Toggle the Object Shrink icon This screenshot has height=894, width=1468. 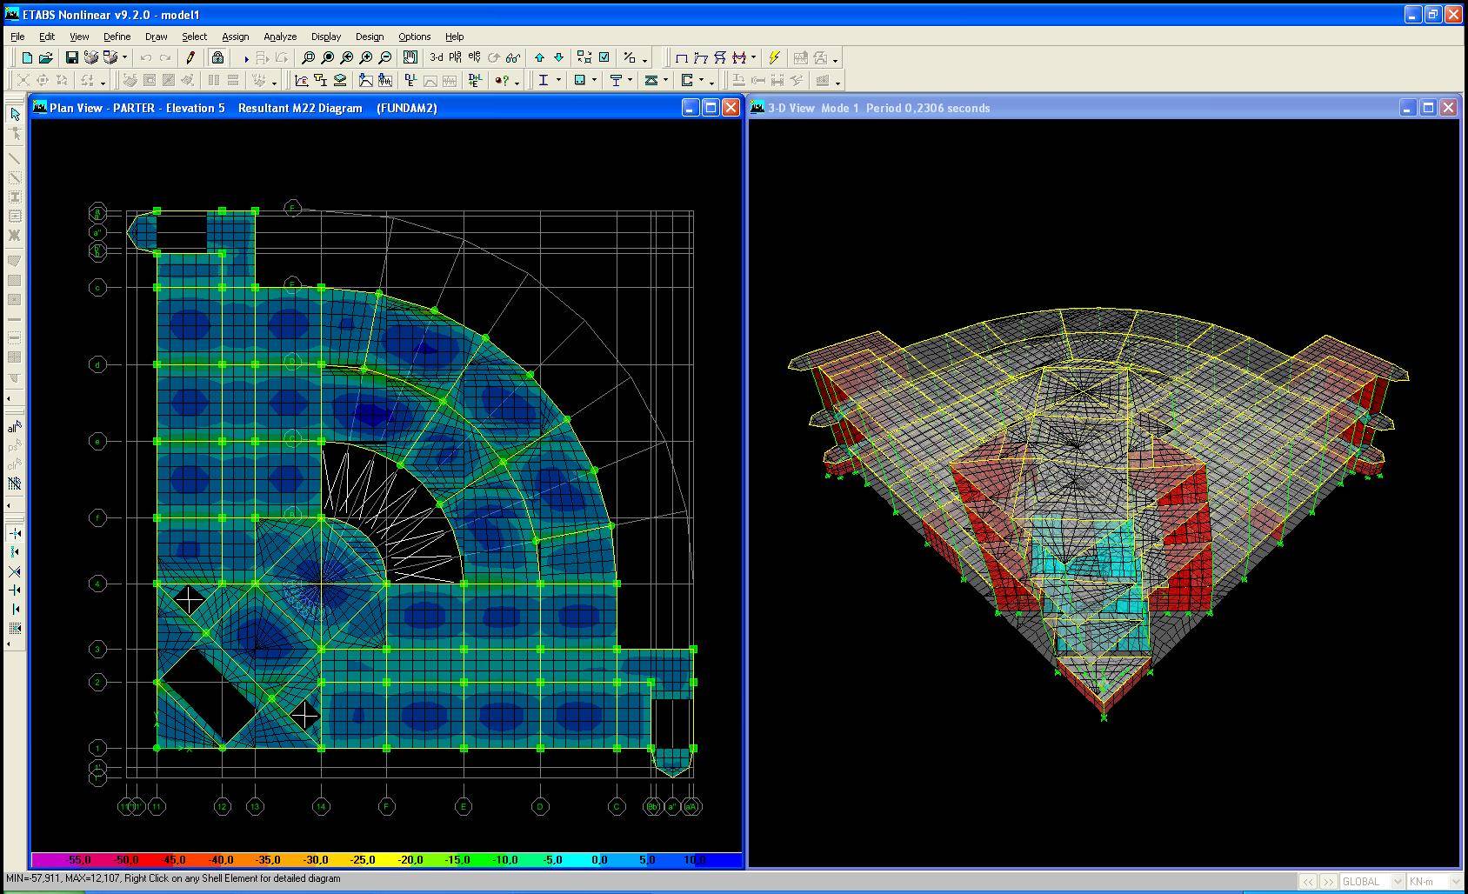point(584,58)
